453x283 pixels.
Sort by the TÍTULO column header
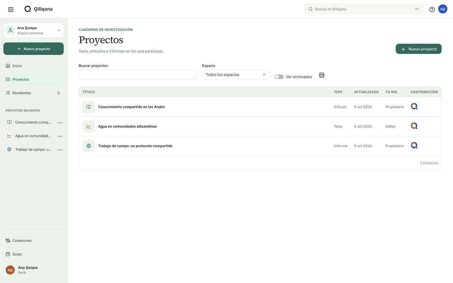[89, 92]
